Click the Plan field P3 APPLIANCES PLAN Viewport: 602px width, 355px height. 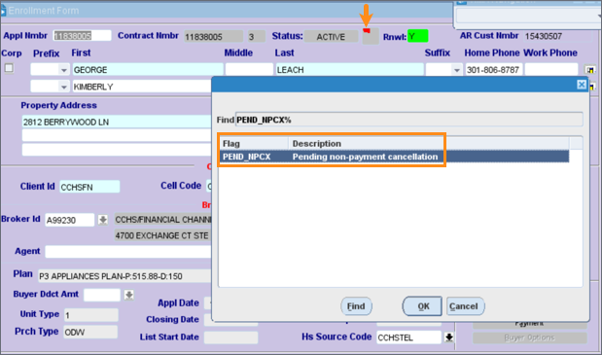(124, 276)
